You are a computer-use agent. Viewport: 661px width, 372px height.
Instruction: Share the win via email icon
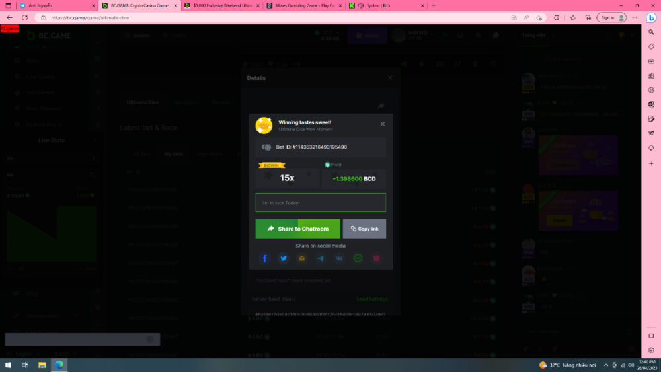(x=302, y=259)
